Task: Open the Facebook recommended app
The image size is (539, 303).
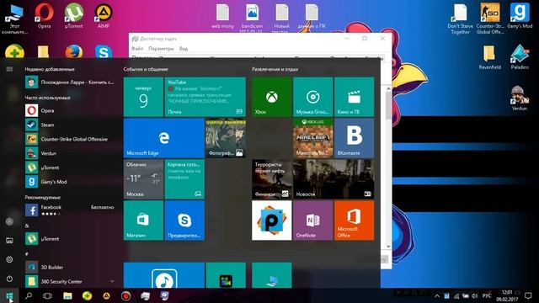Action: pos(69,210)
